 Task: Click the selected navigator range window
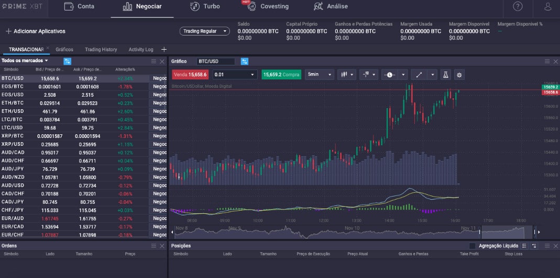(507, 232)
